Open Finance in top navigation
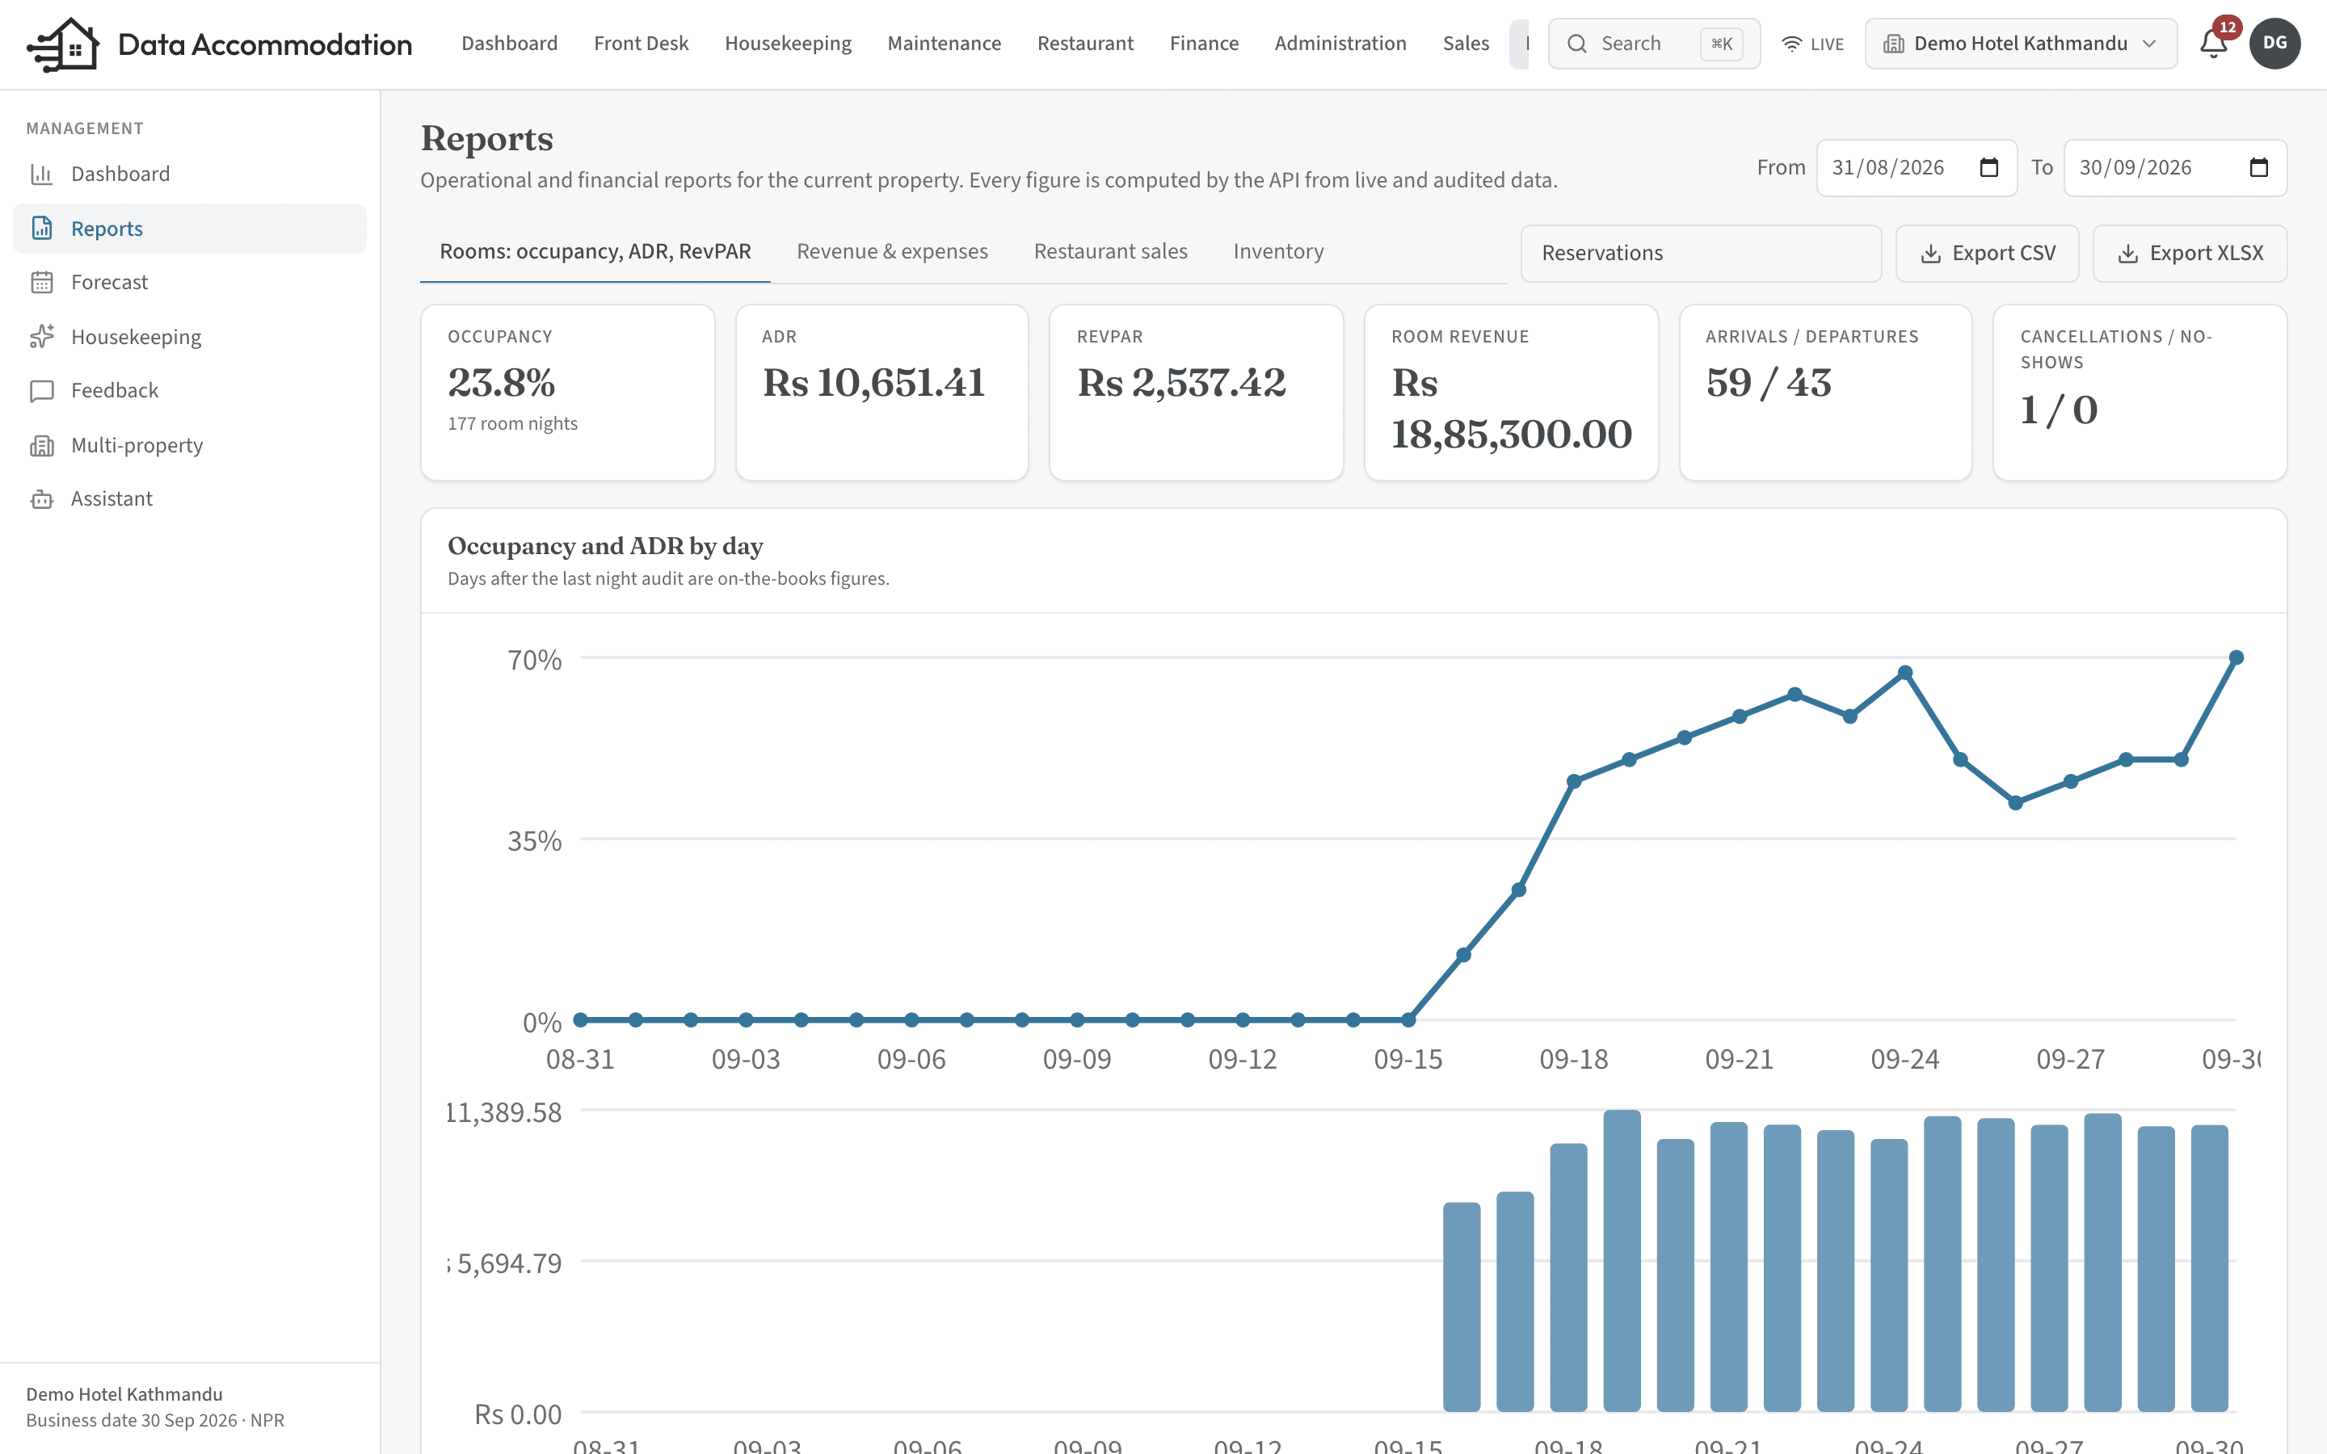Image resolution: width=2327 pixels, height=1454 pixels. (1204, 44)
